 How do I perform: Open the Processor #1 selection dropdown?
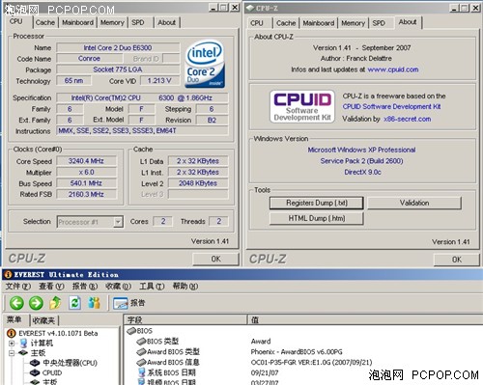pyautogui.click(x=118, y=222)
